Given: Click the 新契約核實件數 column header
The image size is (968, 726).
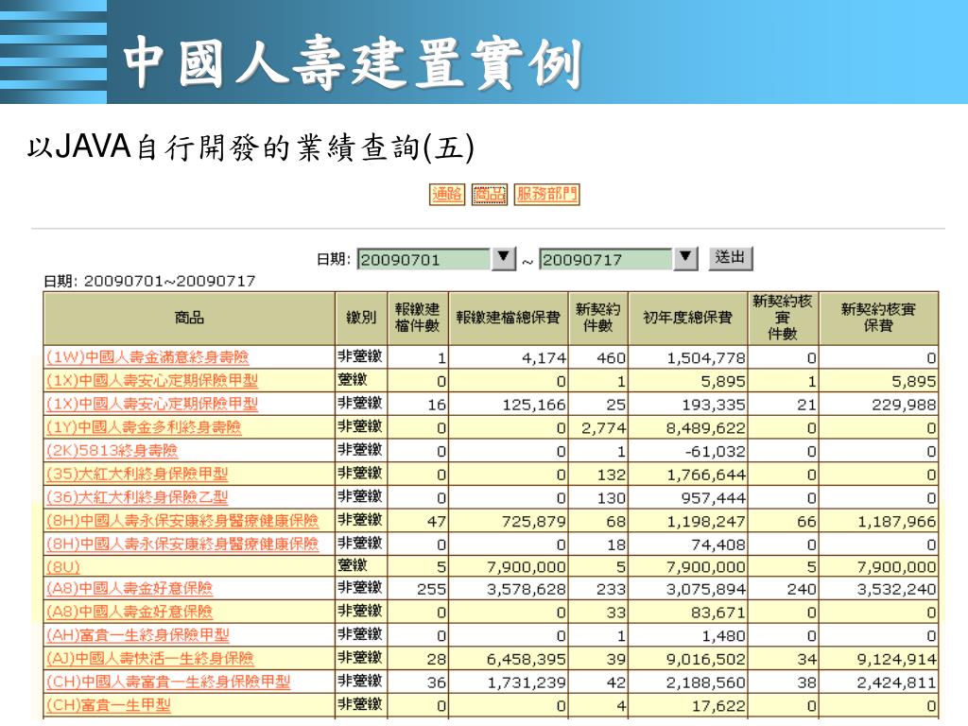Looking at the screenshot, I should coord(782,318).
